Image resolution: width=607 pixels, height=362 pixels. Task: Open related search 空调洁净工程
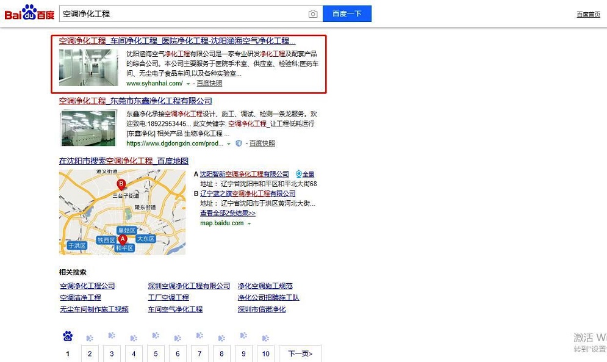[x=81, y=298]
